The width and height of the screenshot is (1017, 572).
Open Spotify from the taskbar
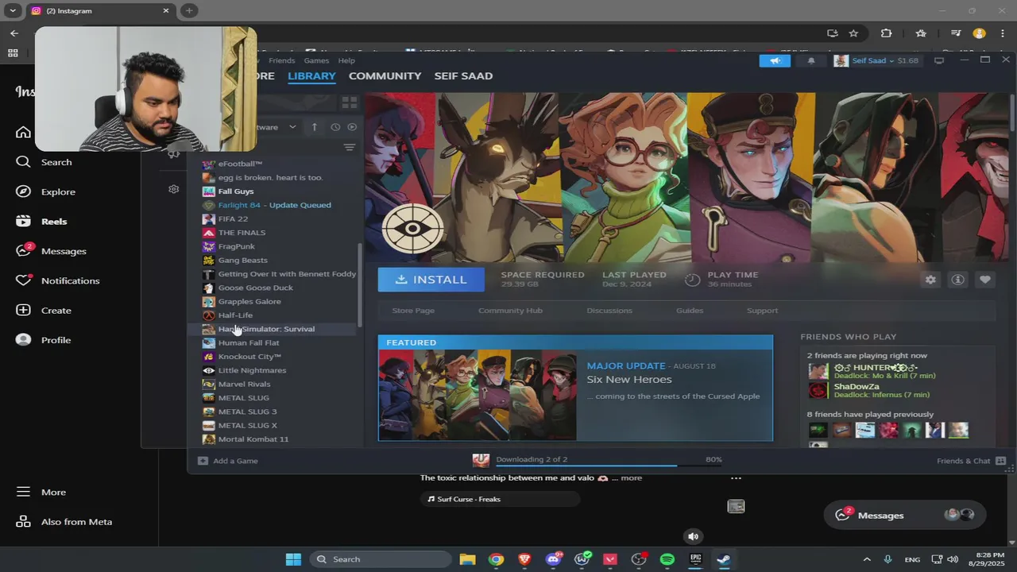point(667,559)
